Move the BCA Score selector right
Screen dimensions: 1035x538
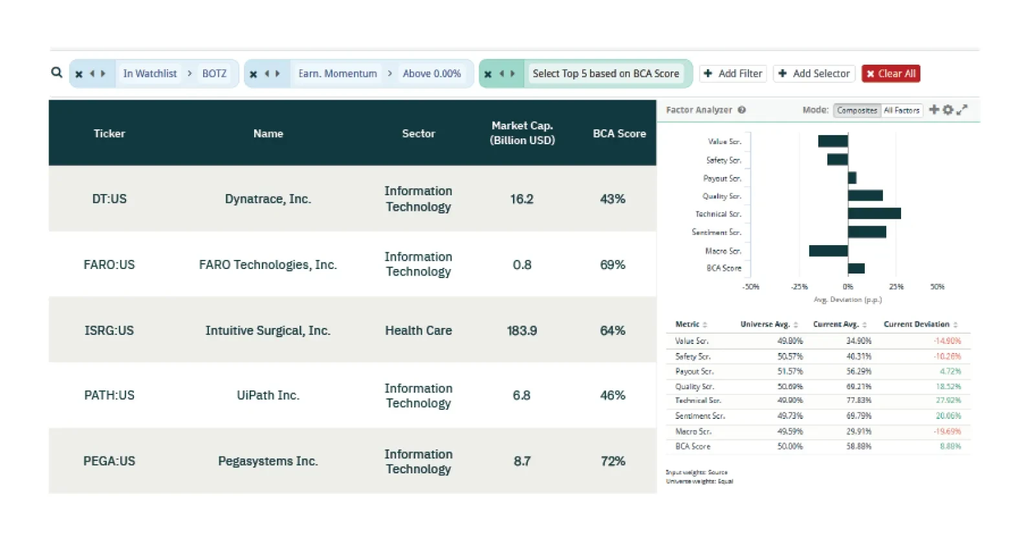(512, 74)
